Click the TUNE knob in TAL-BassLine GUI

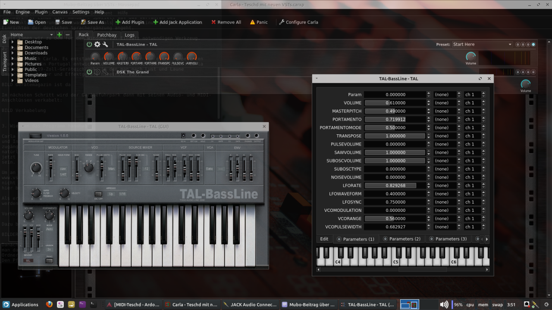coord(36,167)
